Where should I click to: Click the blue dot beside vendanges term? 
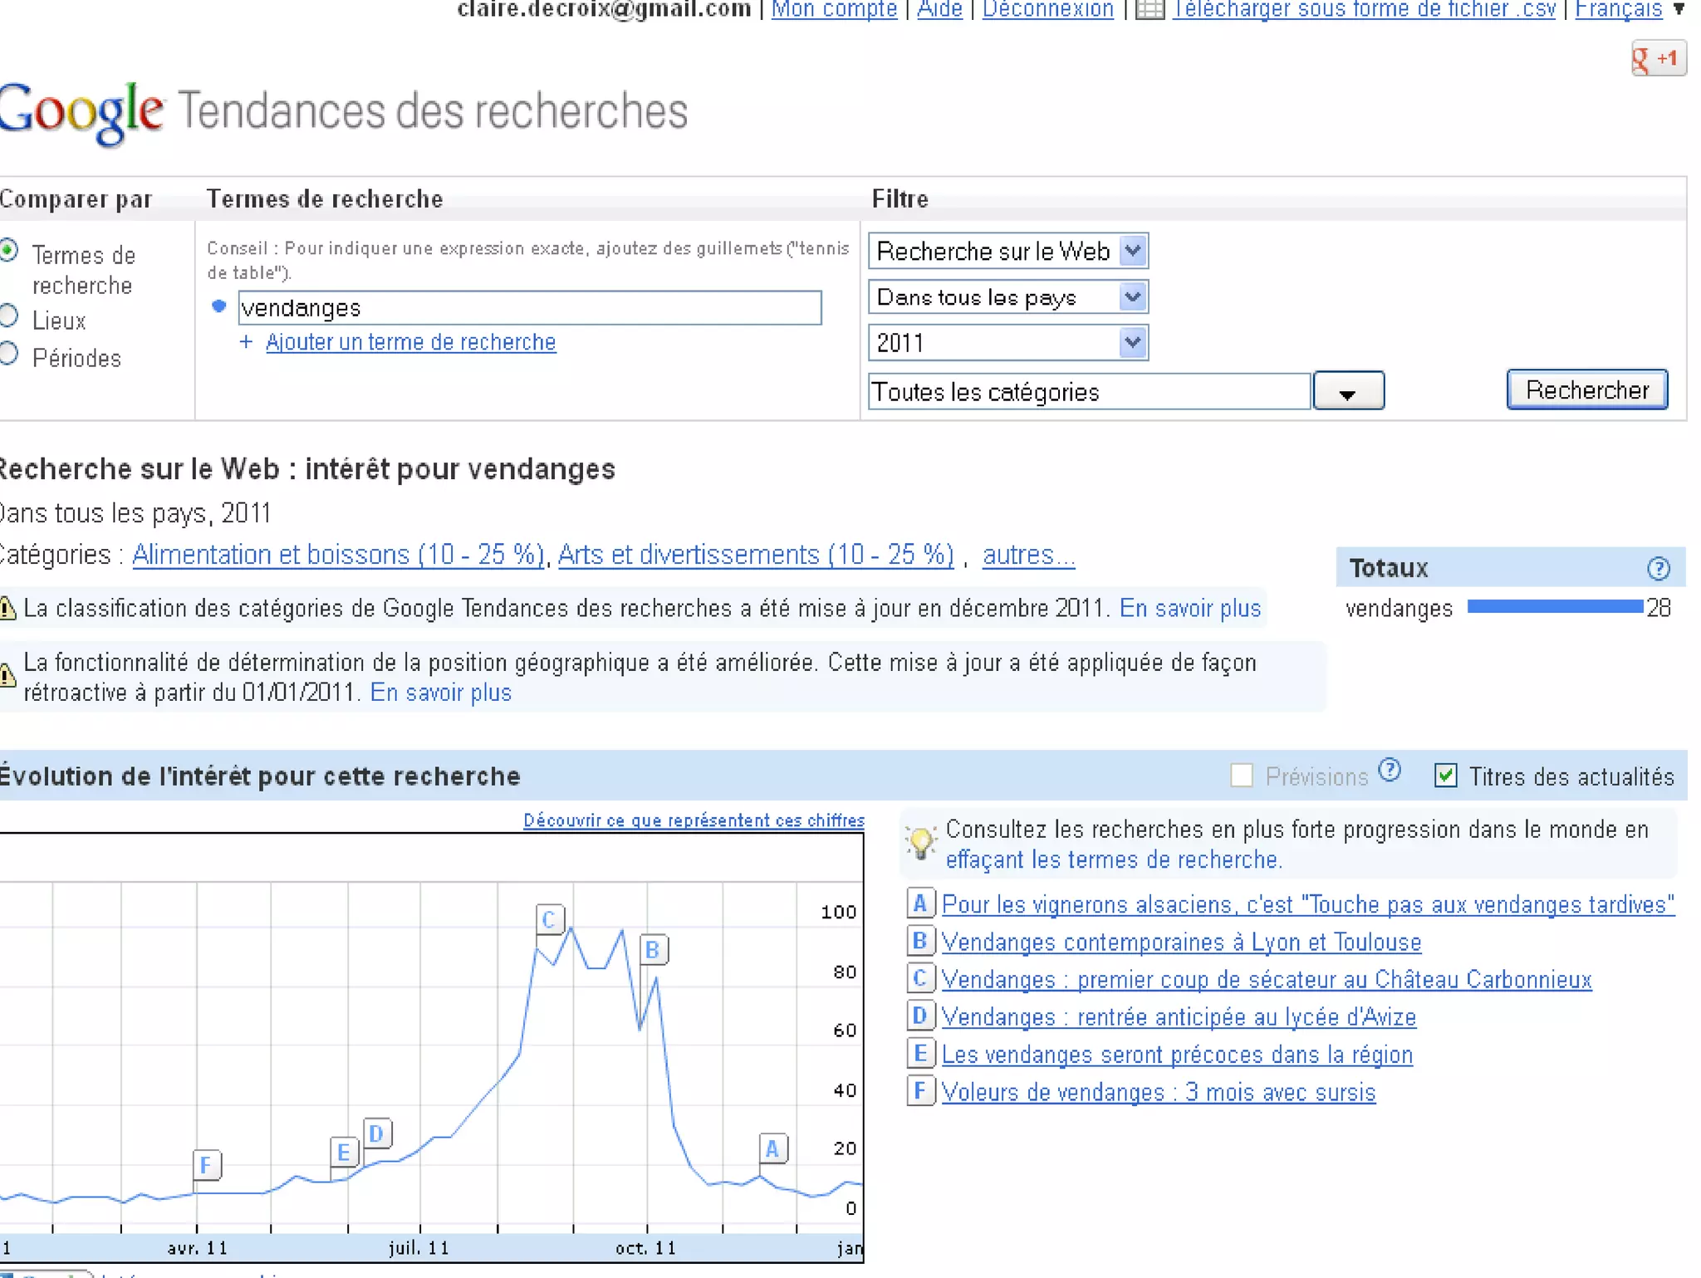219,306
